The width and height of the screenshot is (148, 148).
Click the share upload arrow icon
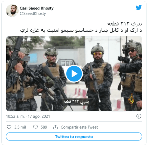(55, 127)
